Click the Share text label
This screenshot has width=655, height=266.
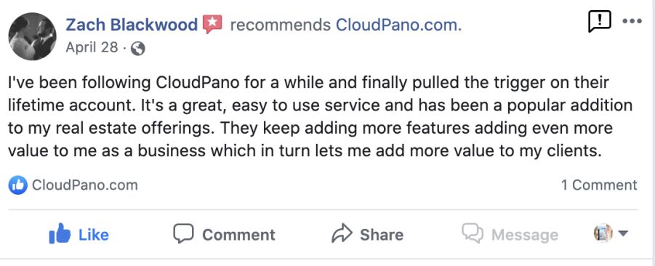(x=382, y=235)
